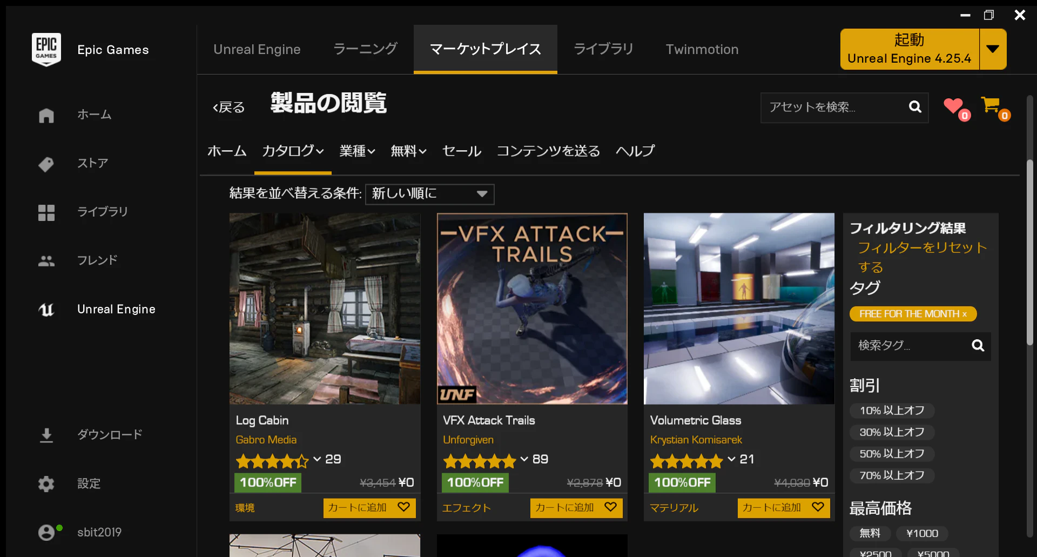This screenshot has width=1037, height=557.
Task: Open the ダウンロード download icon
Action: 46,435
